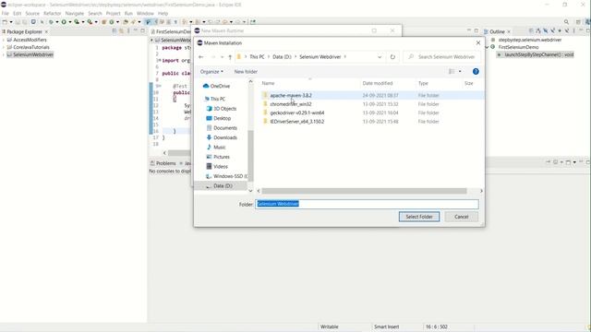The image size is (591, 332).
Task: Open Downloads in navigation pane
Action: [222, 137]
